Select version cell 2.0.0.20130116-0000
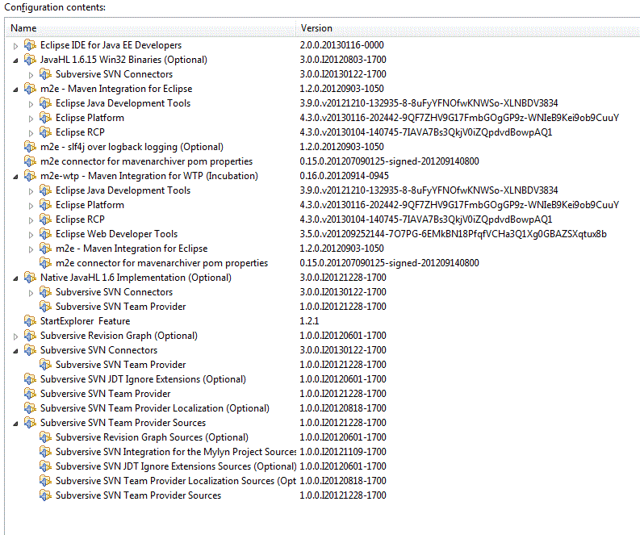Screen dimensions: 640x535 [x=341, y=45]
